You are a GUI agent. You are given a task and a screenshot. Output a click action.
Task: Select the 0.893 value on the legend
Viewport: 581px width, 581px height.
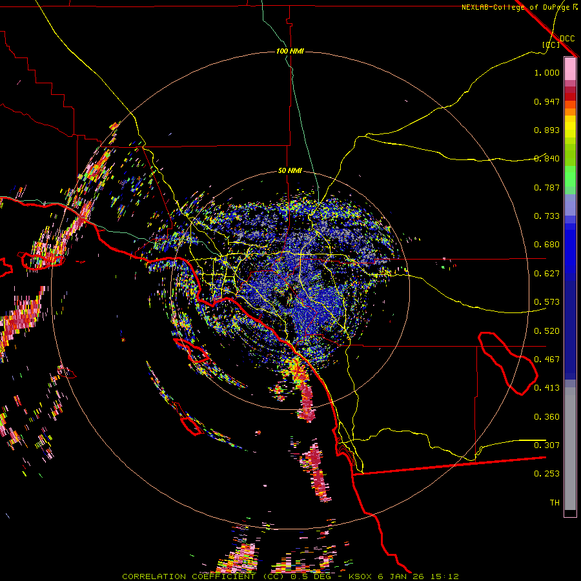pos(547,130)
